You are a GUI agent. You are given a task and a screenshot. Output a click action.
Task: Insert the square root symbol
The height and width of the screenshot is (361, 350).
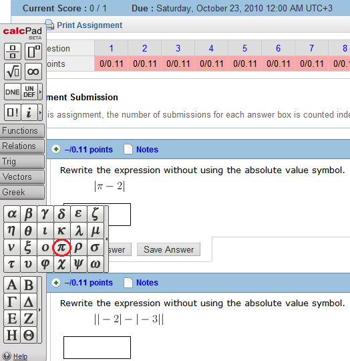pos(13,72)
